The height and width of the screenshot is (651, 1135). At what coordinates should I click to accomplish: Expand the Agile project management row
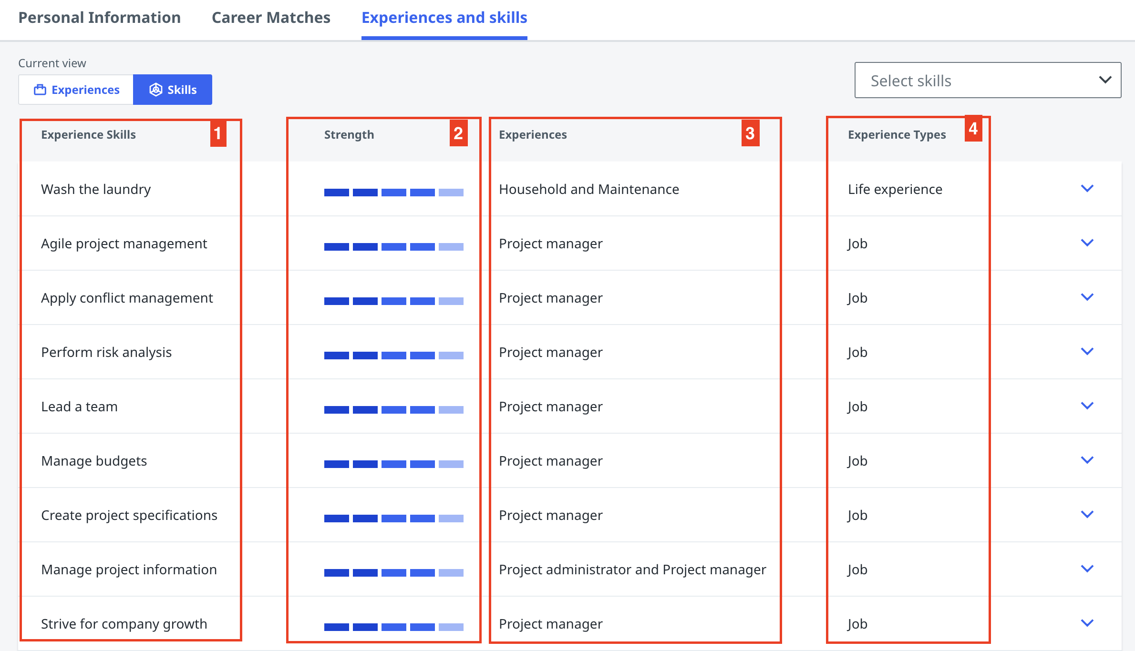(x=1087, y=243)
